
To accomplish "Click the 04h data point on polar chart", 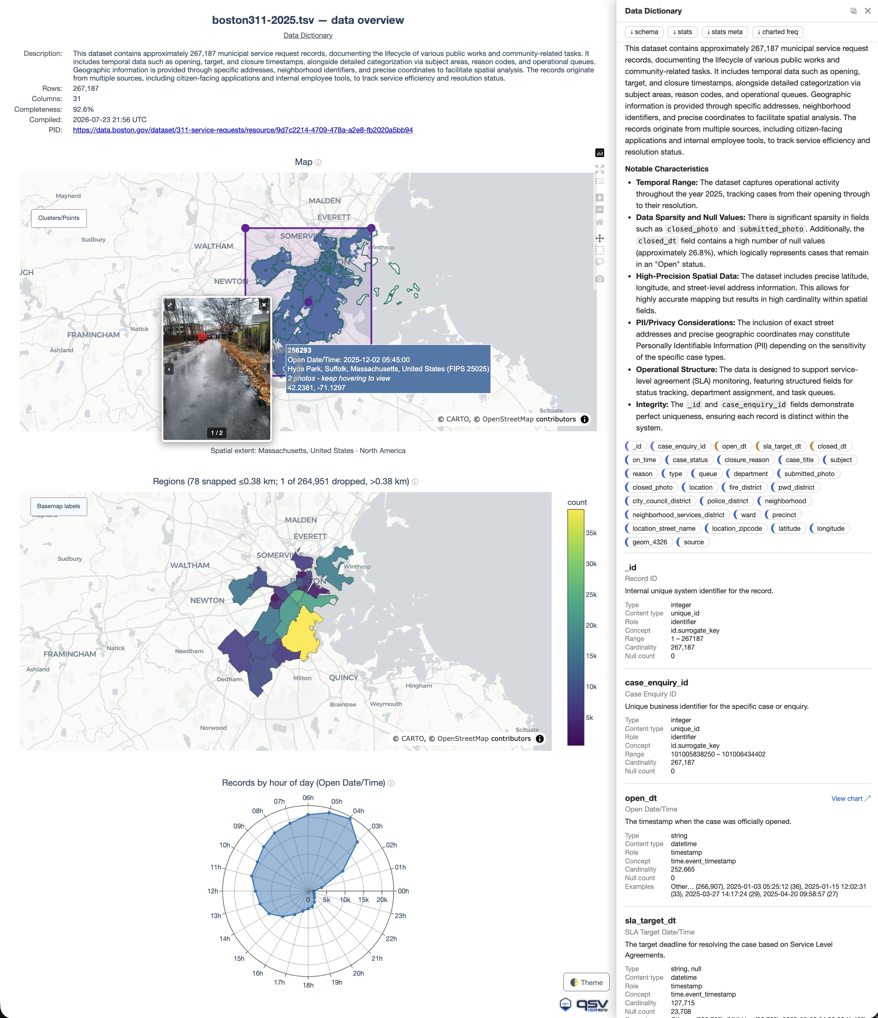I will [351, 819].
